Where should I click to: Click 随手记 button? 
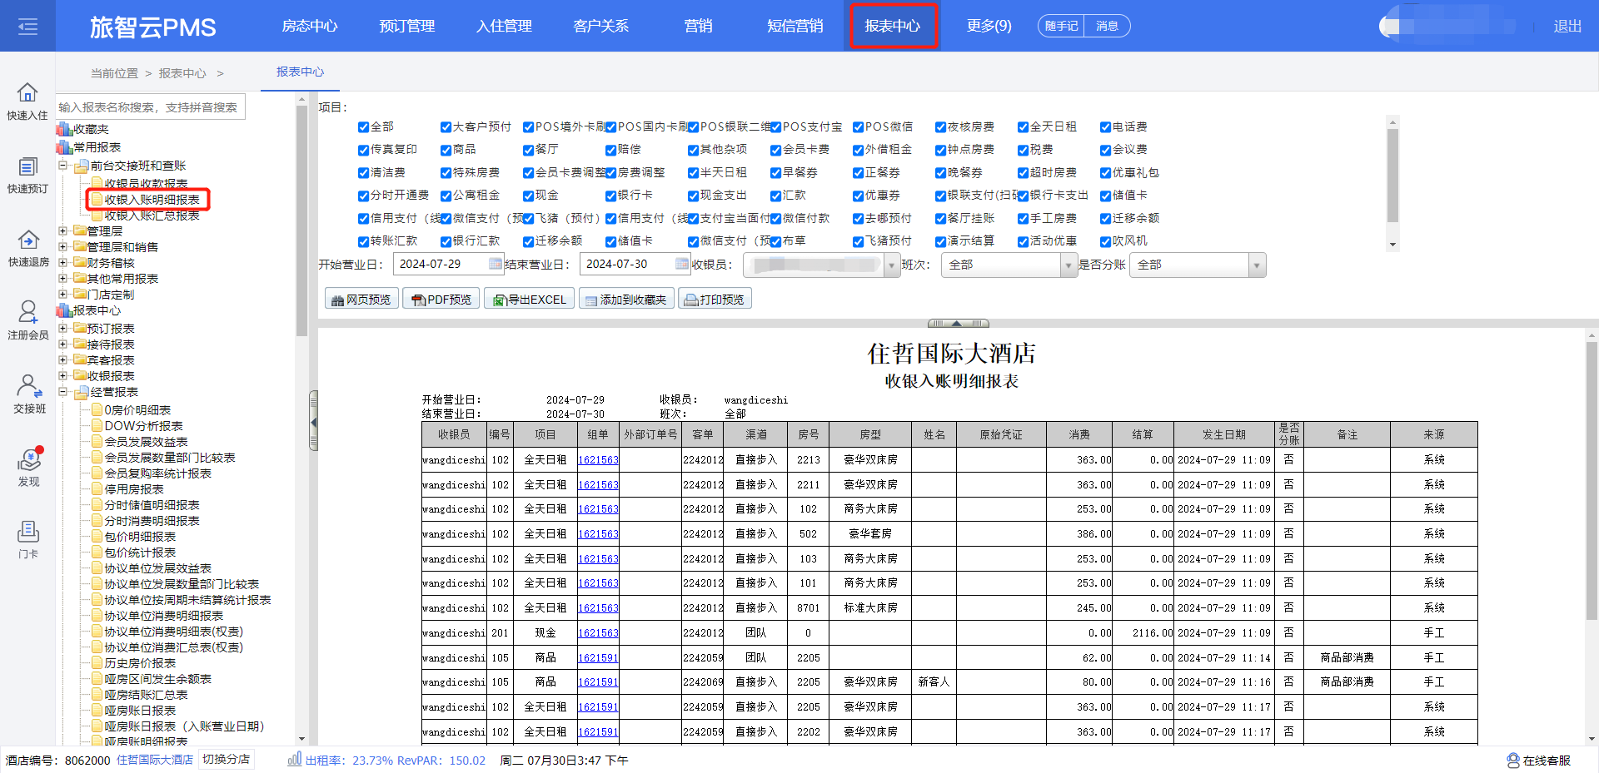[1061, 26]
